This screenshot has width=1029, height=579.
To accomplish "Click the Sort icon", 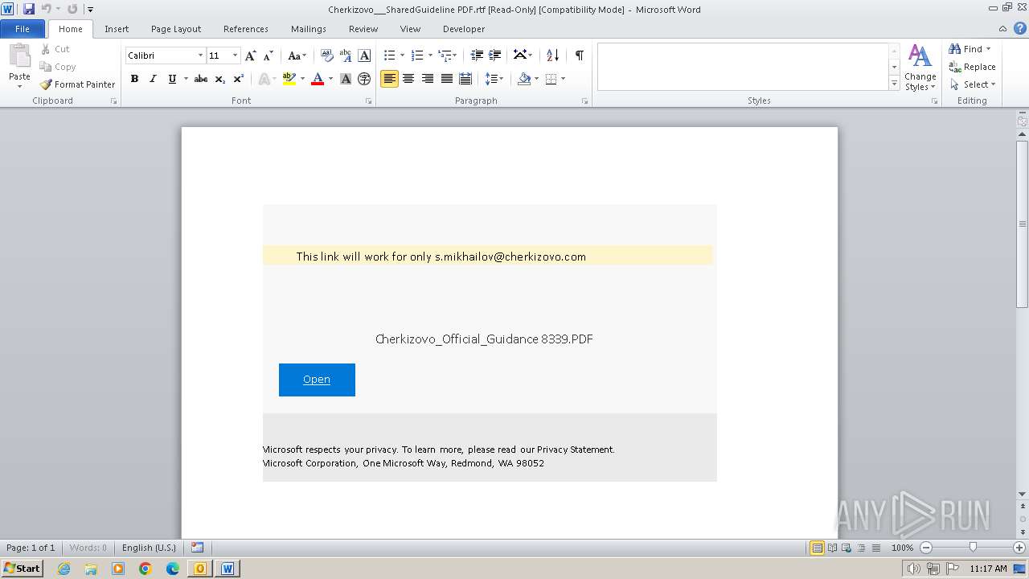I will [x=552, y=55].
